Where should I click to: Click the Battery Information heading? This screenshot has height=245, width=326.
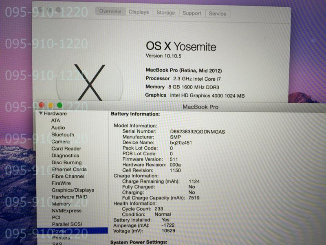tap(135, 114)
